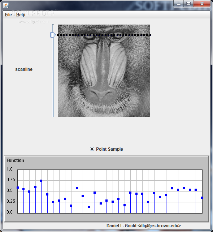Minimize the window
213x232 pixels.
coord(179,4)
